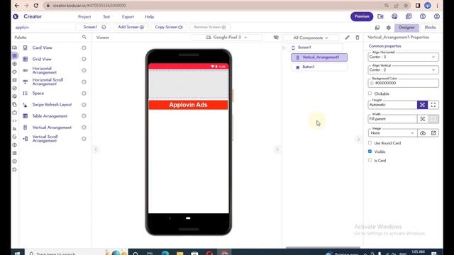This screenshot has height=255, width=454.
Task: Reload the browser page
Action: coord(36,6)
